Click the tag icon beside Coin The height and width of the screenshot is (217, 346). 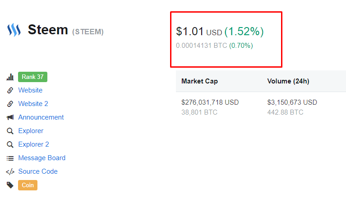(x=10, y=185)
